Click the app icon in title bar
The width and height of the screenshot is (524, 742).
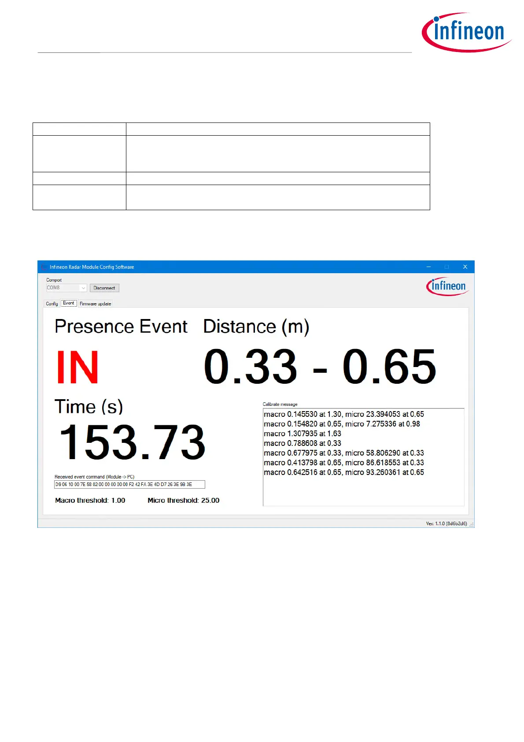coord(44,267)
